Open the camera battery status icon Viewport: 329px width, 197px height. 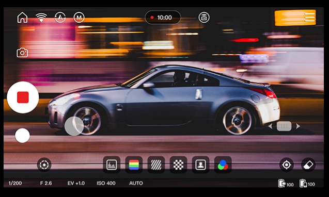click(x=204, y=18)
